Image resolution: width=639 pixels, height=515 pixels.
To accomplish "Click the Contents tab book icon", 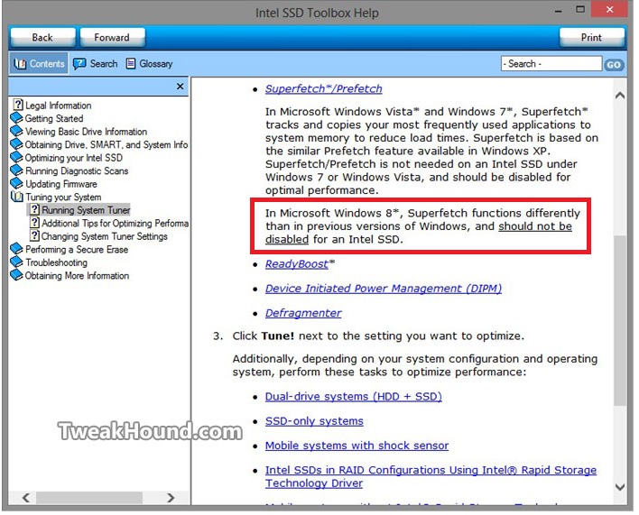I will 20,64.
